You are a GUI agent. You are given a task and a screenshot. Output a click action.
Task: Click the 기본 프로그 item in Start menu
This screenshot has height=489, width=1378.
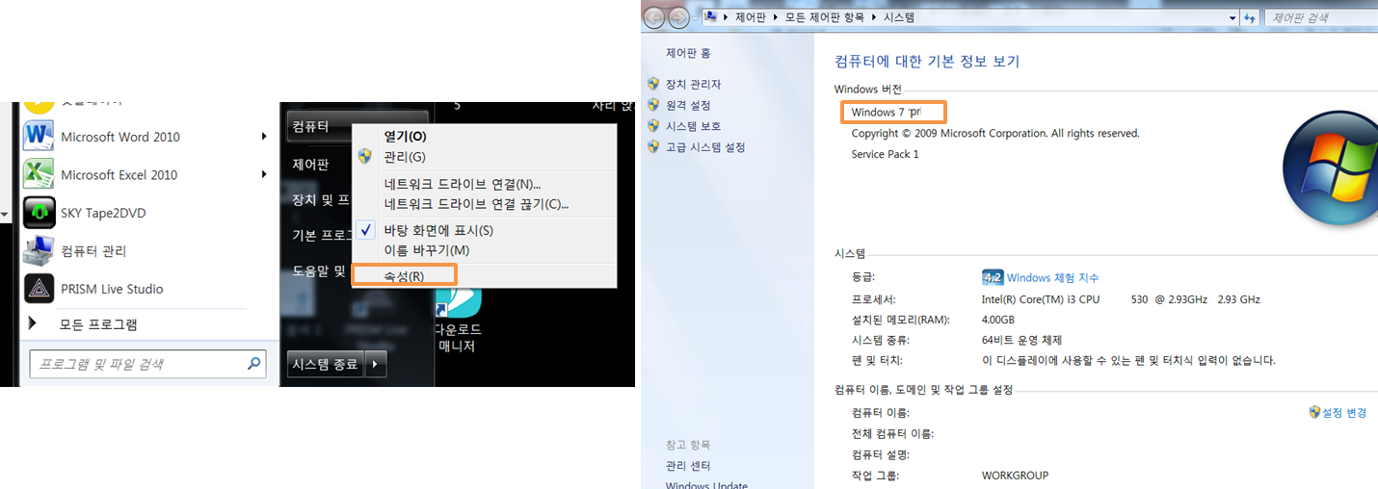(x=321, y=236)
